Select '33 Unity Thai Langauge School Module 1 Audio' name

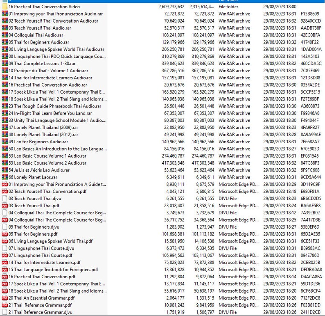(x=57, y=120)
